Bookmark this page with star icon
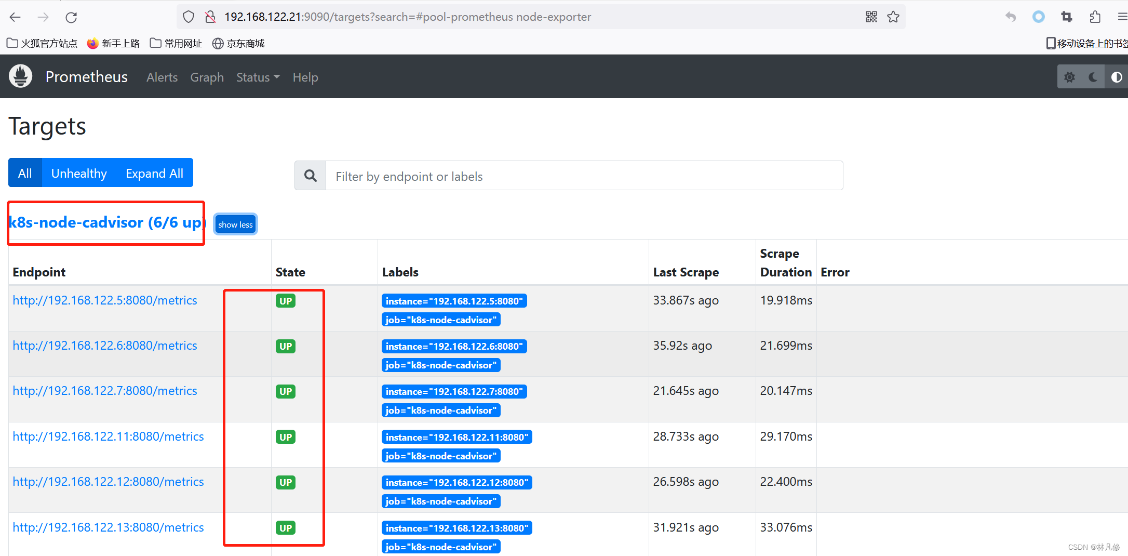This screenshot has height=556, width=1128. click(893, 17)
